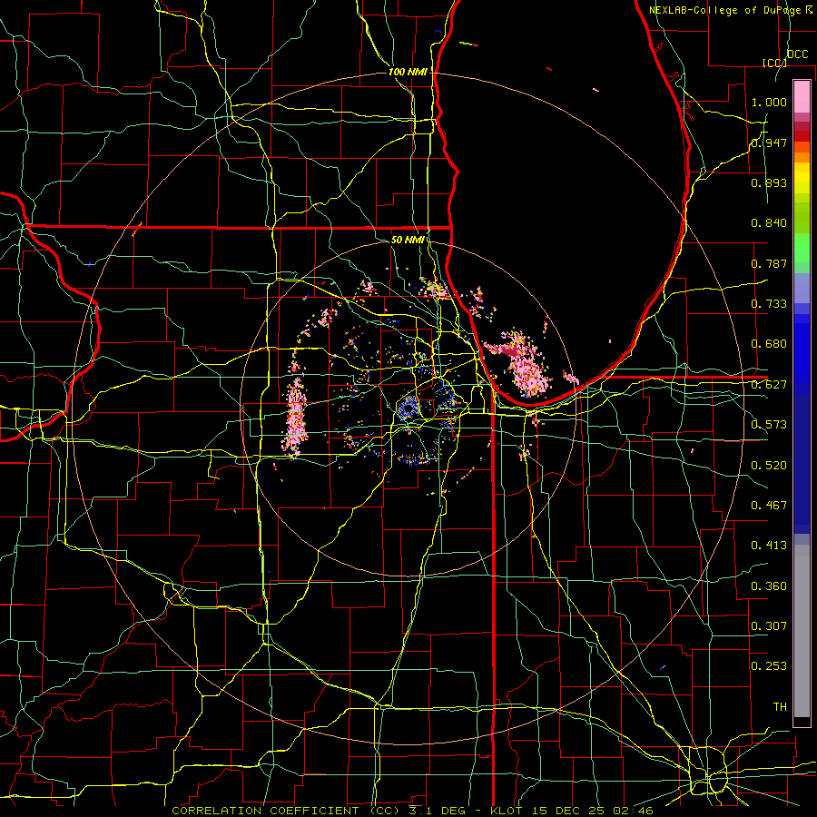
Task: Click the NEXLAB-College of DuPage credit text
Action: (727, 10)
